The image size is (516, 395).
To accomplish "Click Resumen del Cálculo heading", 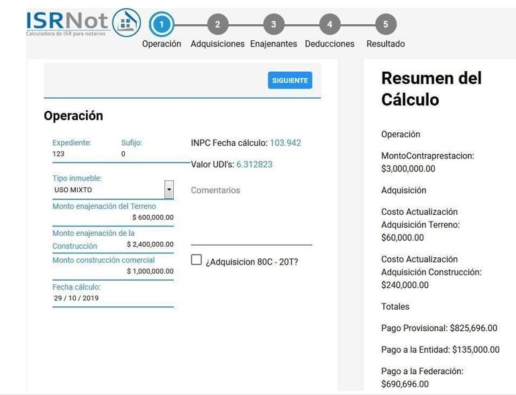I will click(431, 89).
